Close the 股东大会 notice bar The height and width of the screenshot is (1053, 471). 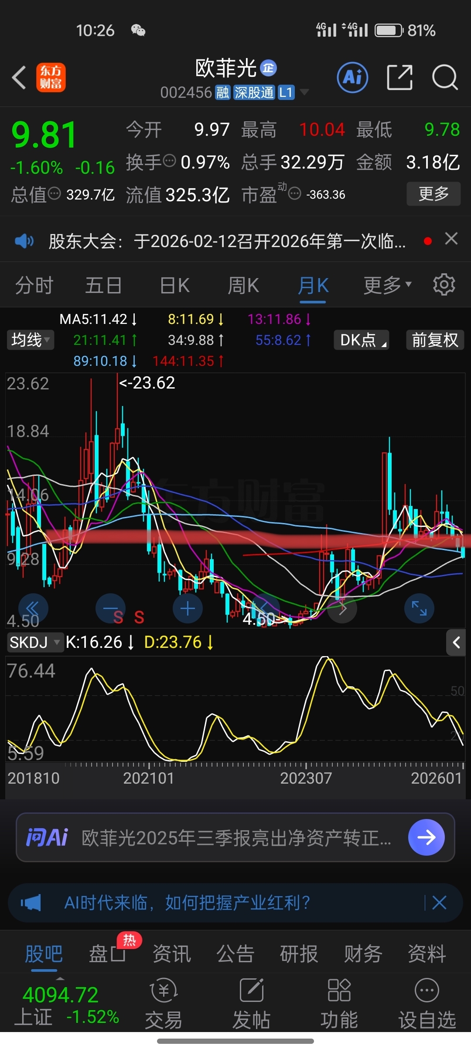coord(451,239)
